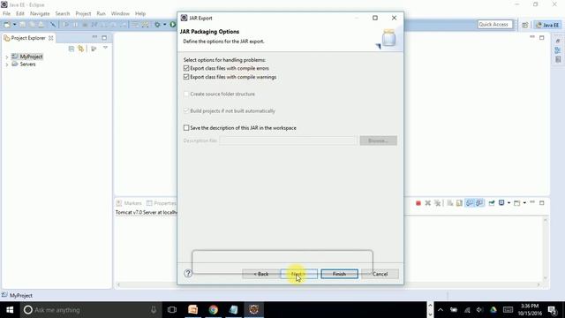Screen dimensions: 565x318
Task: Click Display Selected Console monitor icon
Action: 501,203
